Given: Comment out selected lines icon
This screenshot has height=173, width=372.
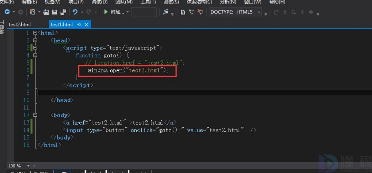Looking at the screenshot, I should coord(192,12).
